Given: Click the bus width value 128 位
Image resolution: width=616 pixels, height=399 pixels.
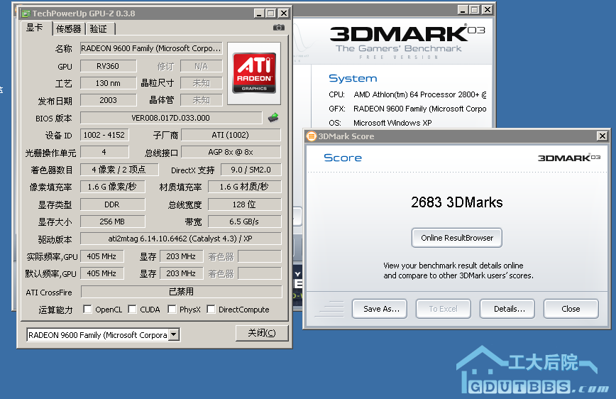Looking at the screenshot, I should 244,204.
